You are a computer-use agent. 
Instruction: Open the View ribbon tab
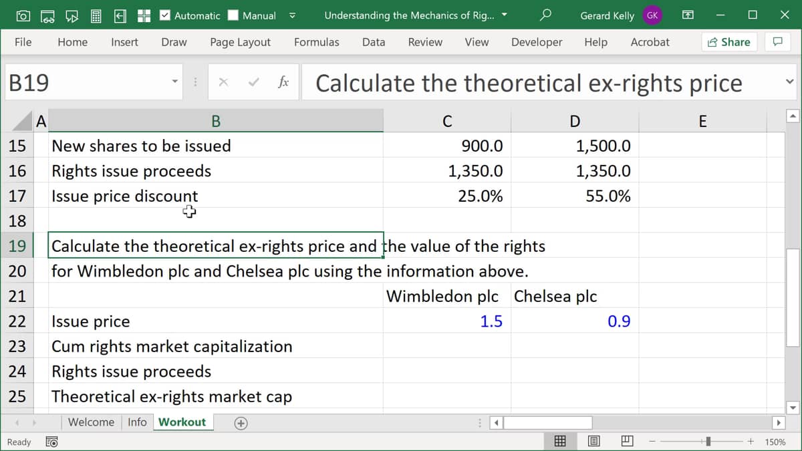coord(477,41)
